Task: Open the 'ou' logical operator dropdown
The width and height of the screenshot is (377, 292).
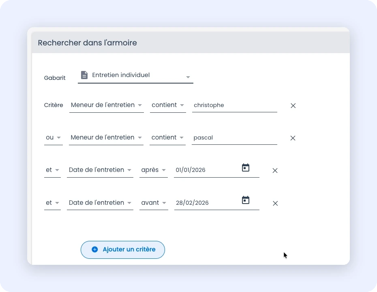Action: (54, 138)
